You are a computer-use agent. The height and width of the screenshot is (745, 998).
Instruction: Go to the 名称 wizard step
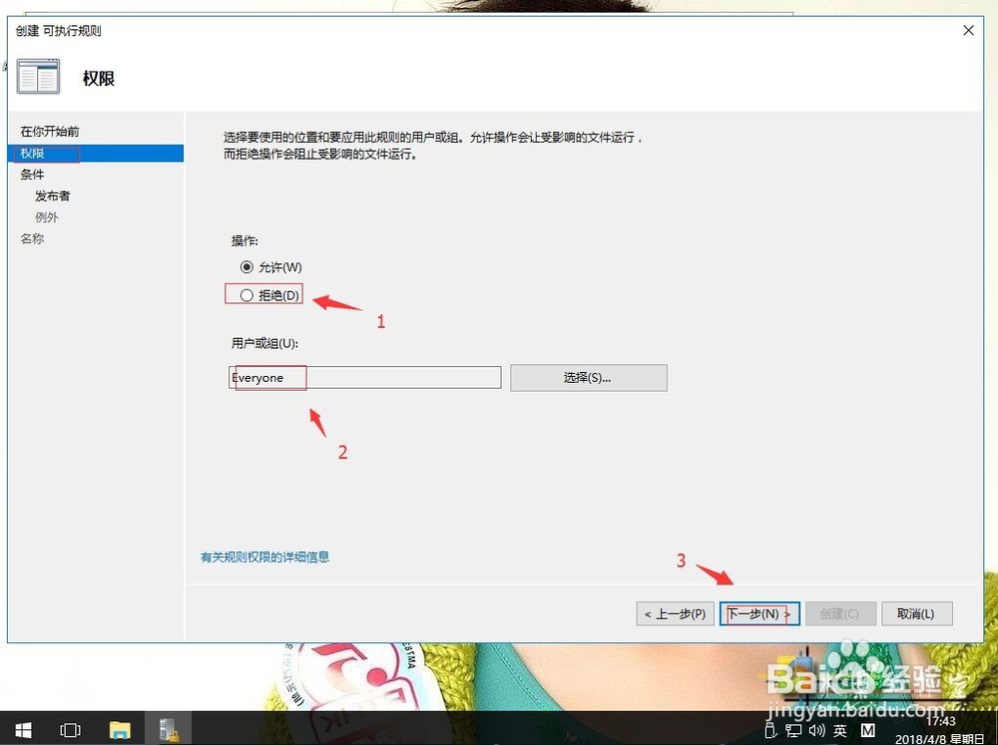click(x=33, y=238)
